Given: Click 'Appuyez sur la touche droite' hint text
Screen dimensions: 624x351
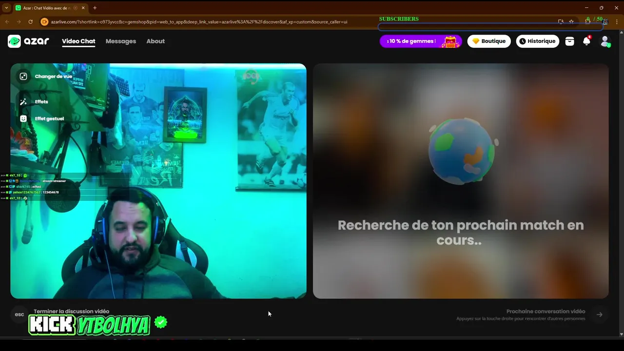Looking at the screenshot, I should coord(521,319).
